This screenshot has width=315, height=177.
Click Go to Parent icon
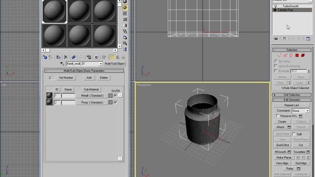point(118,57)
